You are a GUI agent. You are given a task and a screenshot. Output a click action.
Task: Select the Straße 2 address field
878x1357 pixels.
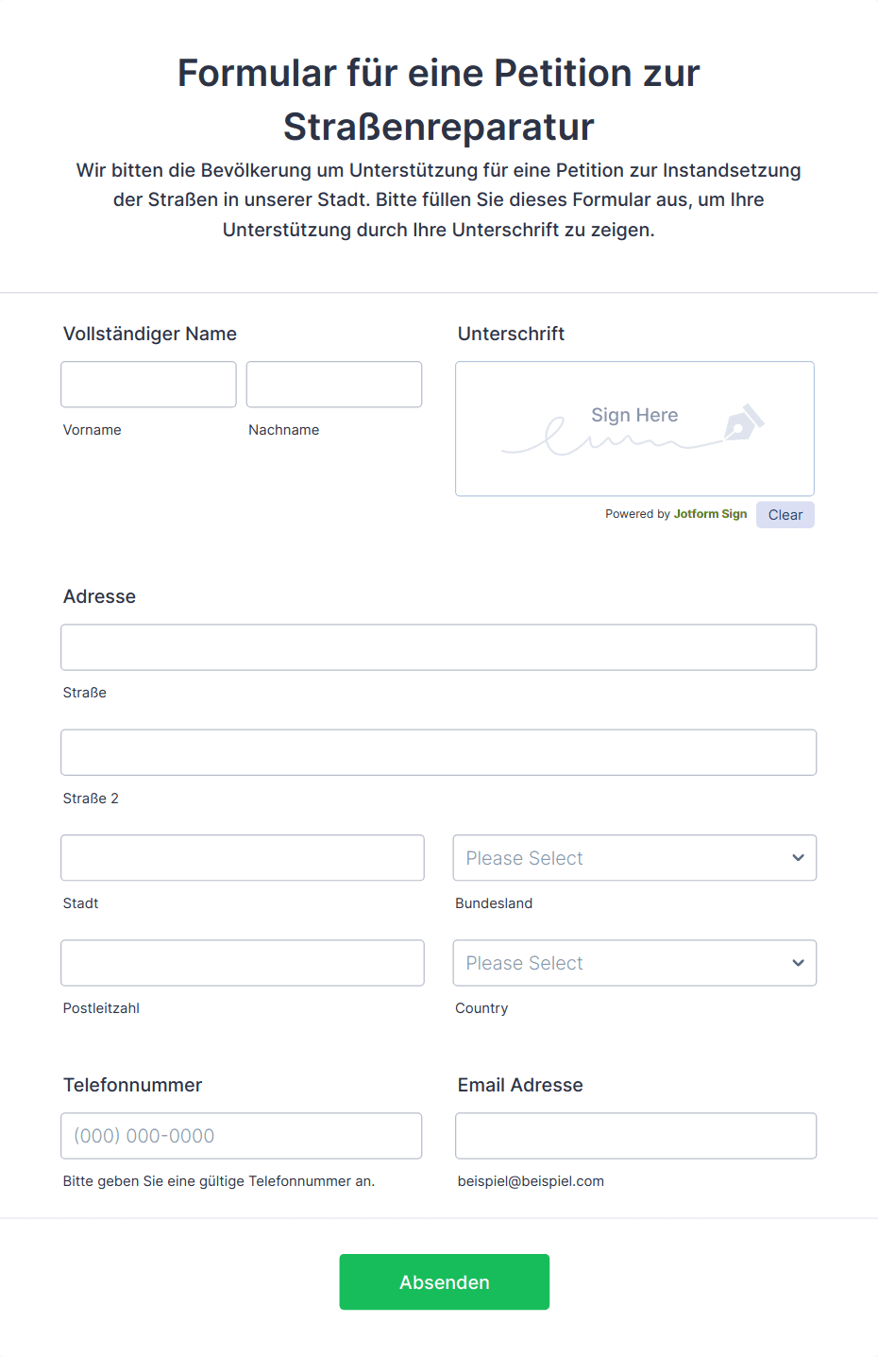(439, 752)
